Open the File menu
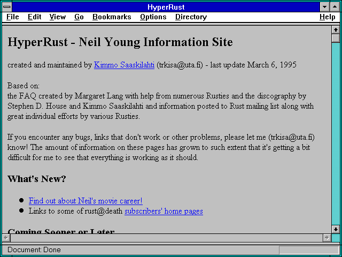Viewport: 342px width, 257px height. click(13, 17)
